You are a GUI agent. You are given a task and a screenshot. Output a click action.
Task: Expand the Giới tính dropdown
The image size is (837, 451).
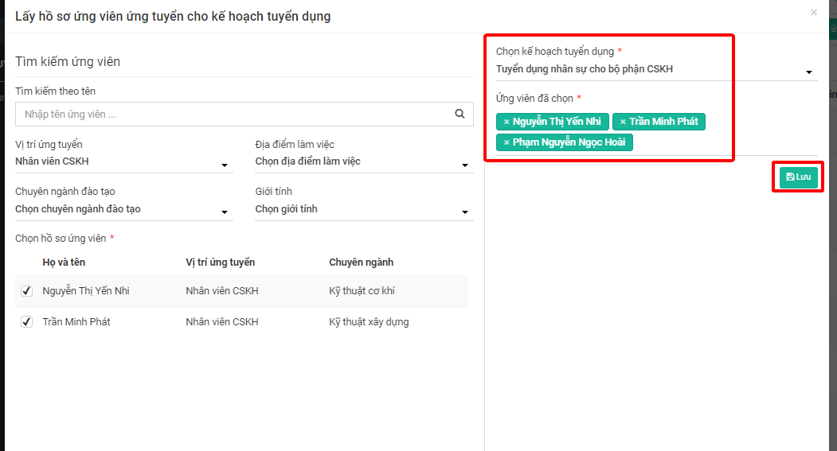click(x=363, y=210)
